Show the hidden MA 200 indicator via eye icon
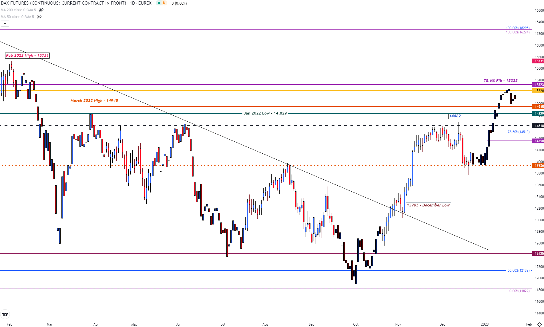 41,10
